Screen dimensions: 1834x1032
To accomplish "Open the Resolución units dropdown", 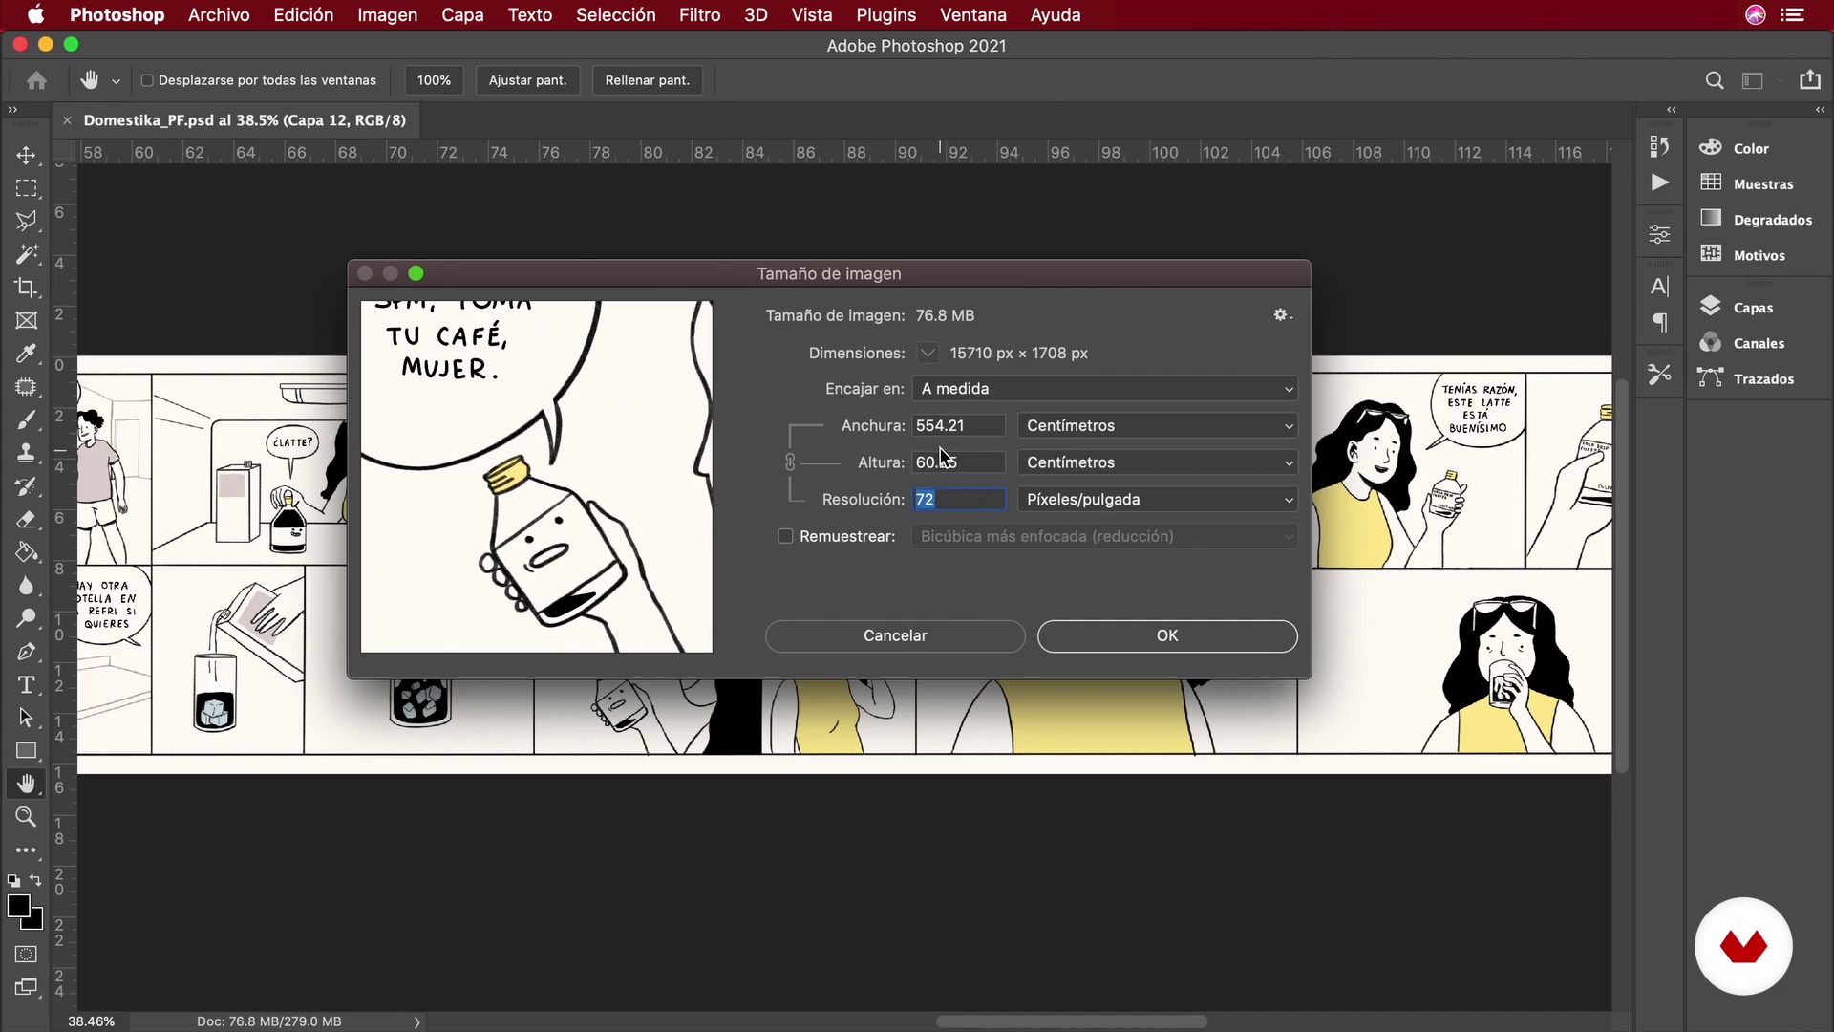I will coord(1157,500).
